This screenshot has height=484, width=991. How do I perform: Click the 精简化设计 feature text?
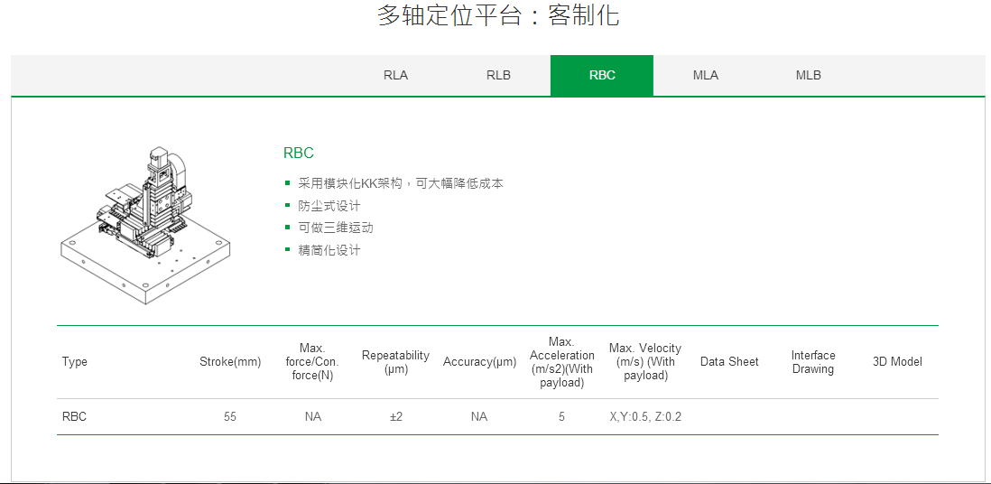click(x=329, y=250)
